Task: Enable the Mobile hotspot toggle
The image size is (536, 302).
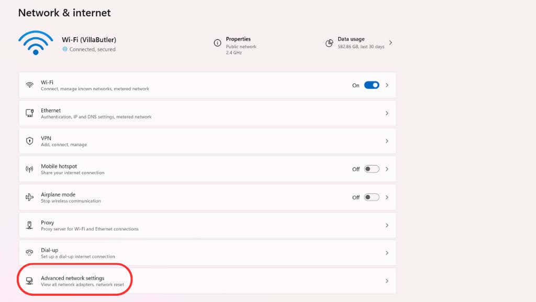Action: pyautogui.click(x=372, y=169)
